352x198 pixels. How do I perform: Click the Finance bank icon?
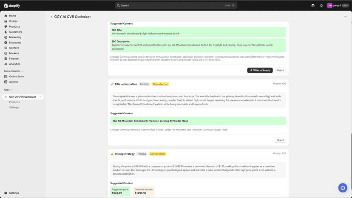(6, 59)
